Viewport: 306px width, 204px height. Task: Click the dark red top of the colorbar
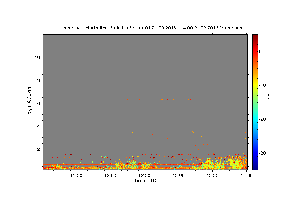pyautogui.click(x=255, y=36)
